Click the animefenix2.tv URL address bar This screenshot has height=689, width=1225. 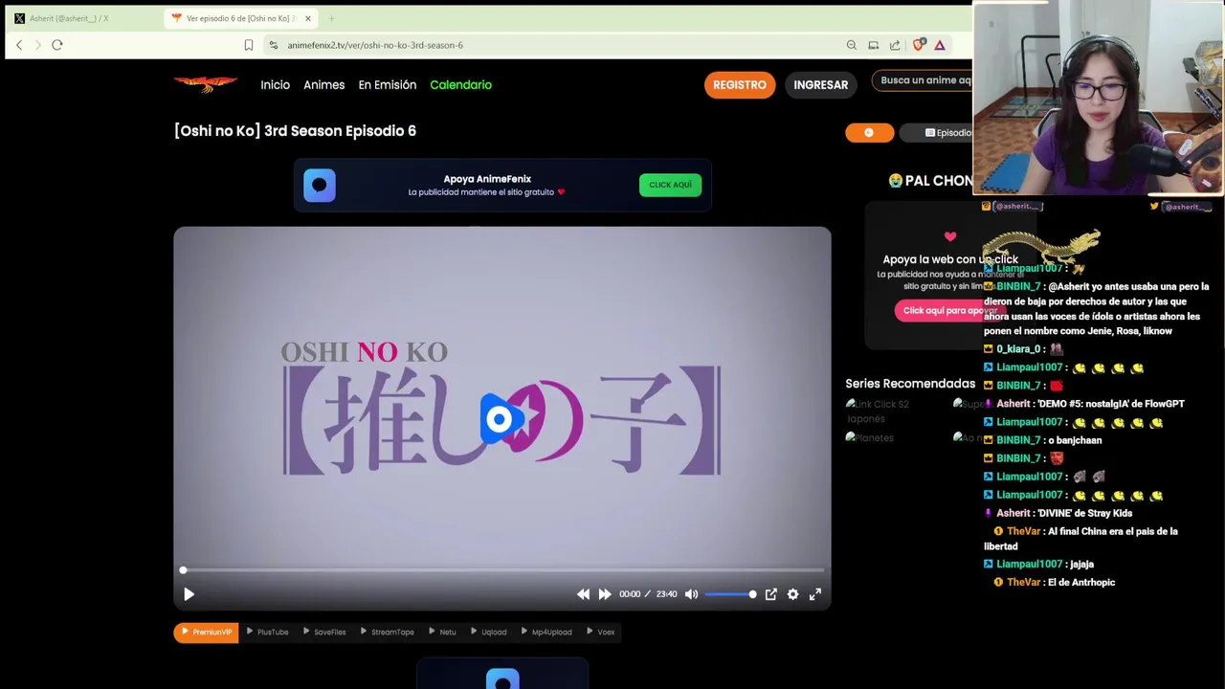point(375,45)
